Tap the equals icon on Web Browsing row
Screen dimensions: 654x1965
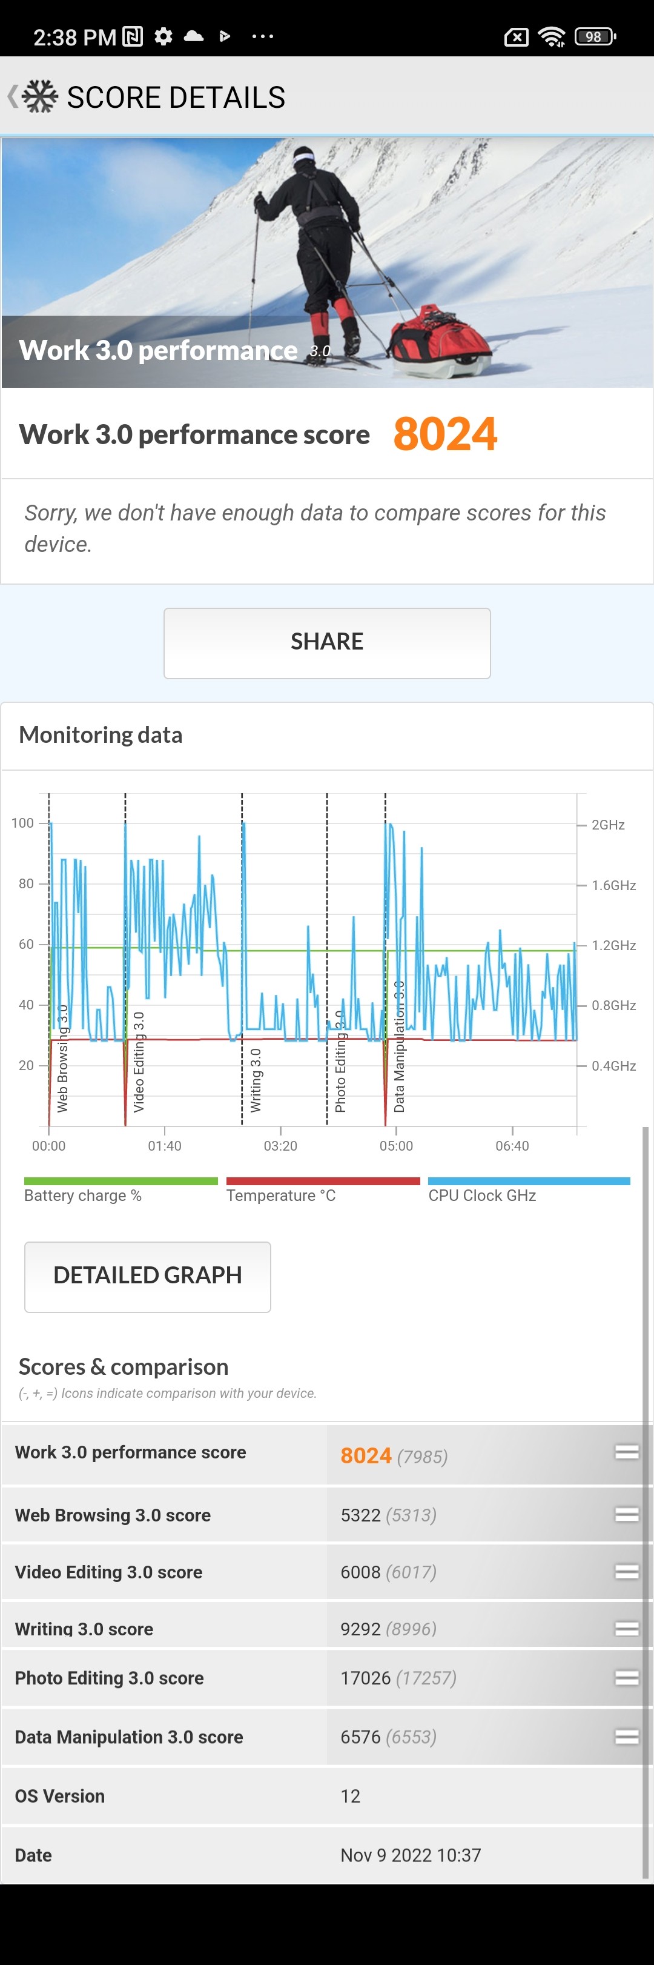pos(626,1514)
